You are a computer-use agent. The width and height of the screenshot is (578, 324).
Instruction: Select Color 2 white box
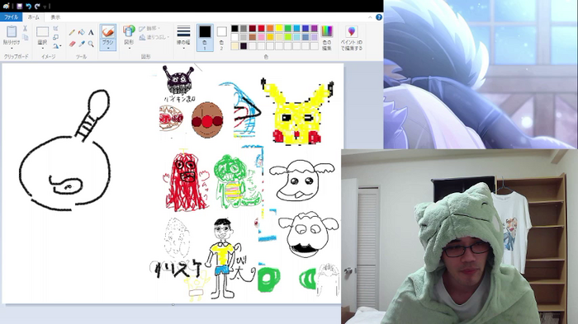221,37
